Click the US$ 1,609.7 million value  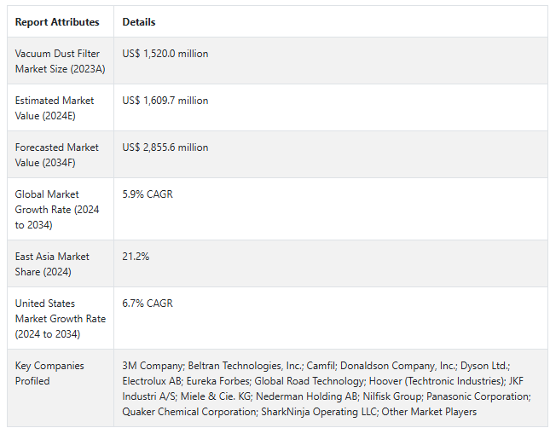pyautogui.click(x=165, y=101)
